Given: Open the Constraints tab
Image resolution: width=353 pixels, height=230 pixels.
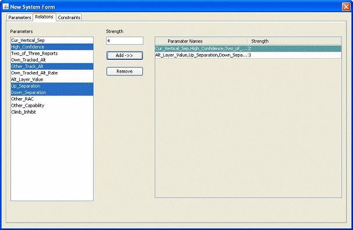Looking at the screenshot, I should coord(69,17).
